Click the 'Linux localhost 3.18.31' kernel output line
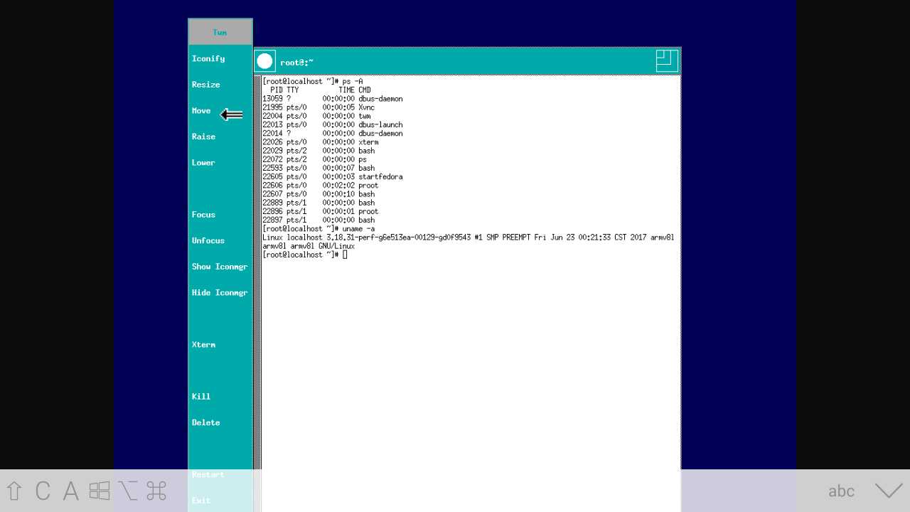The width and height of the screenshot is (910, 512). pos(469,238)
